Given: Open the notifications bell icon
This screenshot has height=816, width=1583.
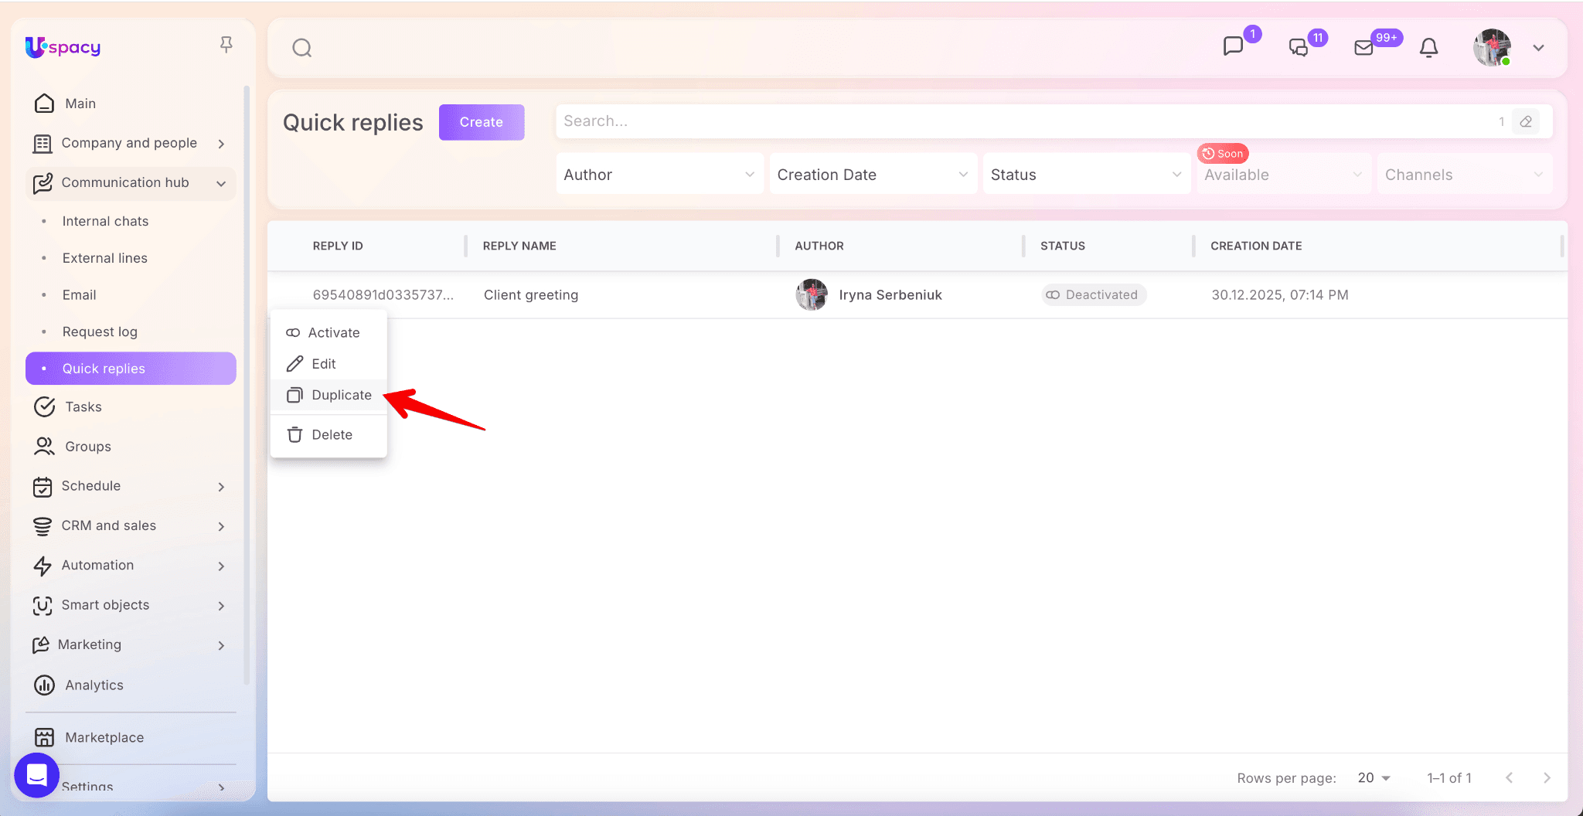Looking at the screenshot, I should [x=1428, y=48].
